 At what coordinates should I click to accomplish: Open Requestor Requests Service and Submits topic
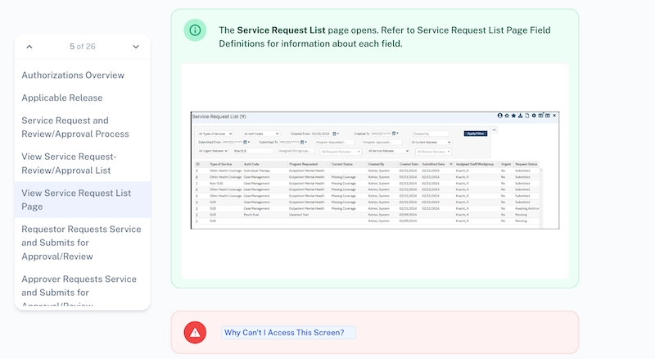click(83, 243)
